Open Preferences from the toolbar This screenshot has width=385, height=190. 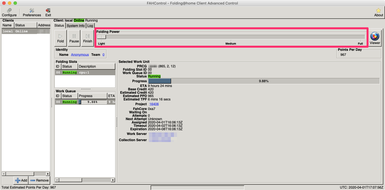pyautogui.click(x=32, y=12)
